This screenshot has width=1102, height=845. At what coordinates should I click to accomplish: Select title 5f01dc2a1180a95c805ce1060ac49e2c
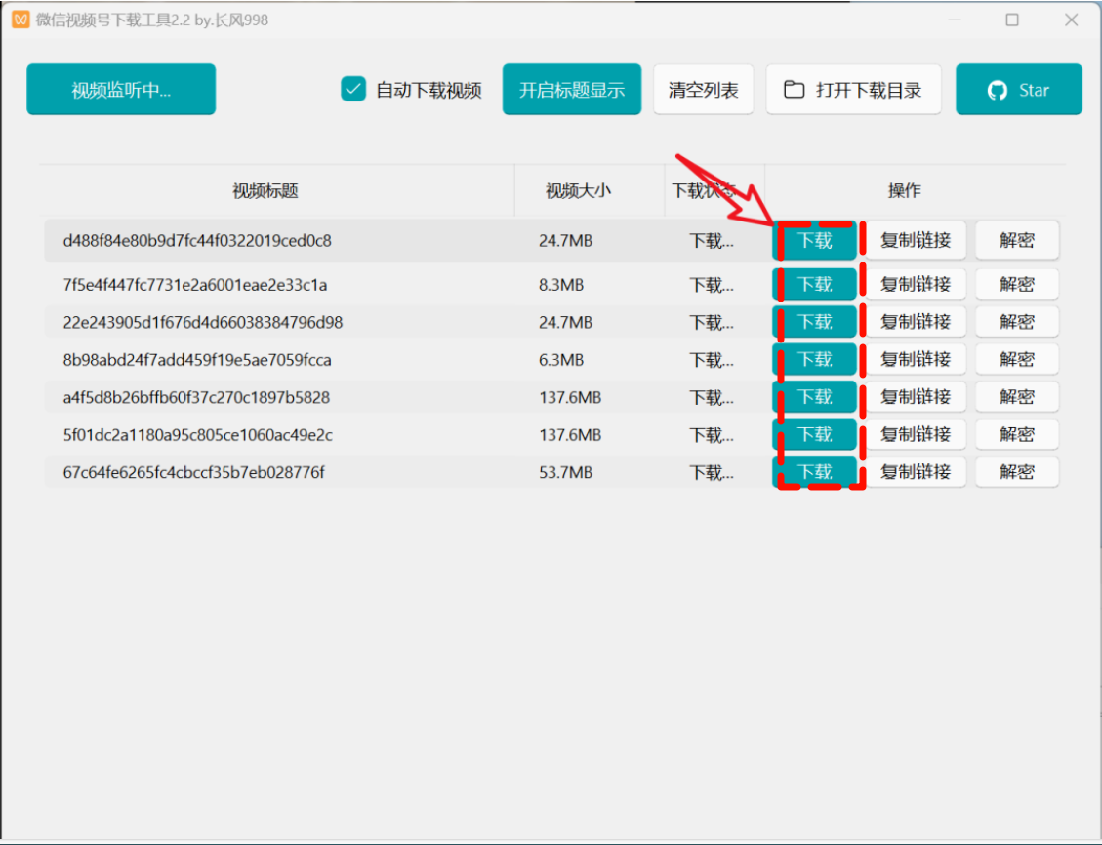197,435
